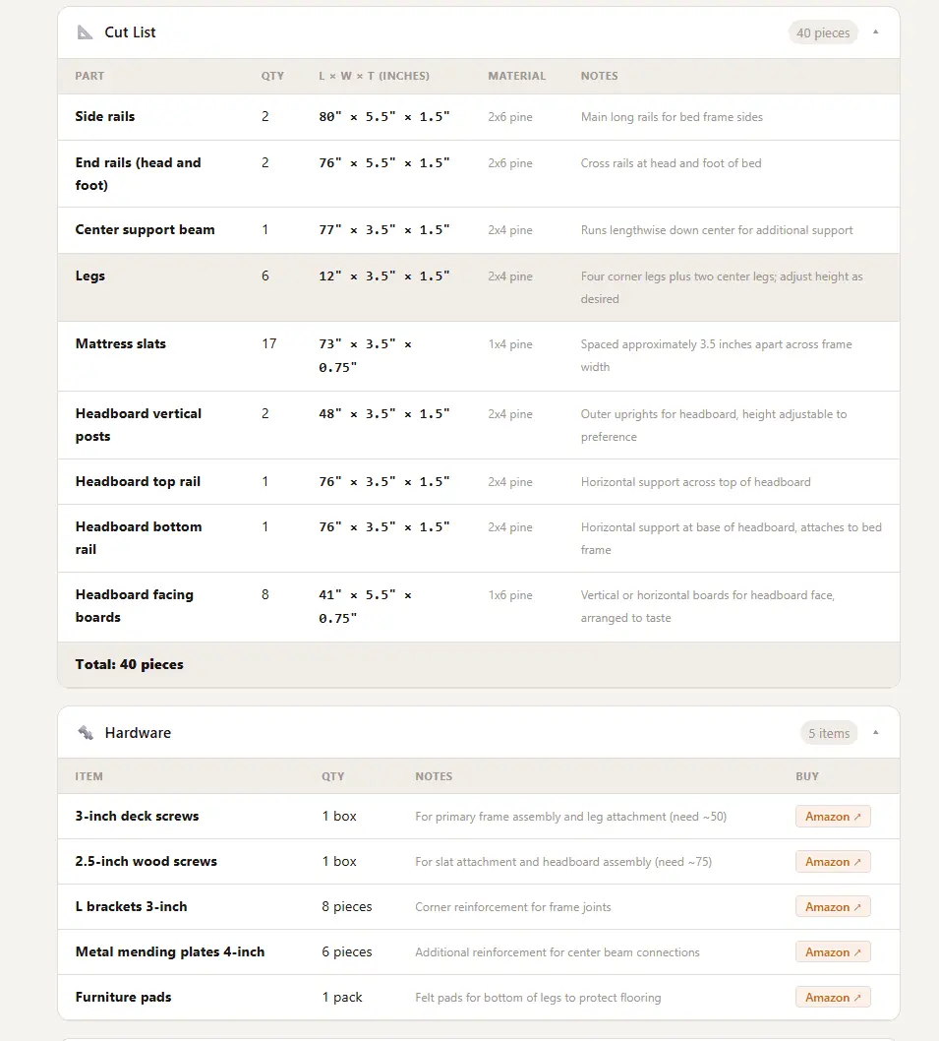939x1041 pixels.
Task: Click the MATERIAL column header
Action: pyautogui.click(x=517, y=76)
